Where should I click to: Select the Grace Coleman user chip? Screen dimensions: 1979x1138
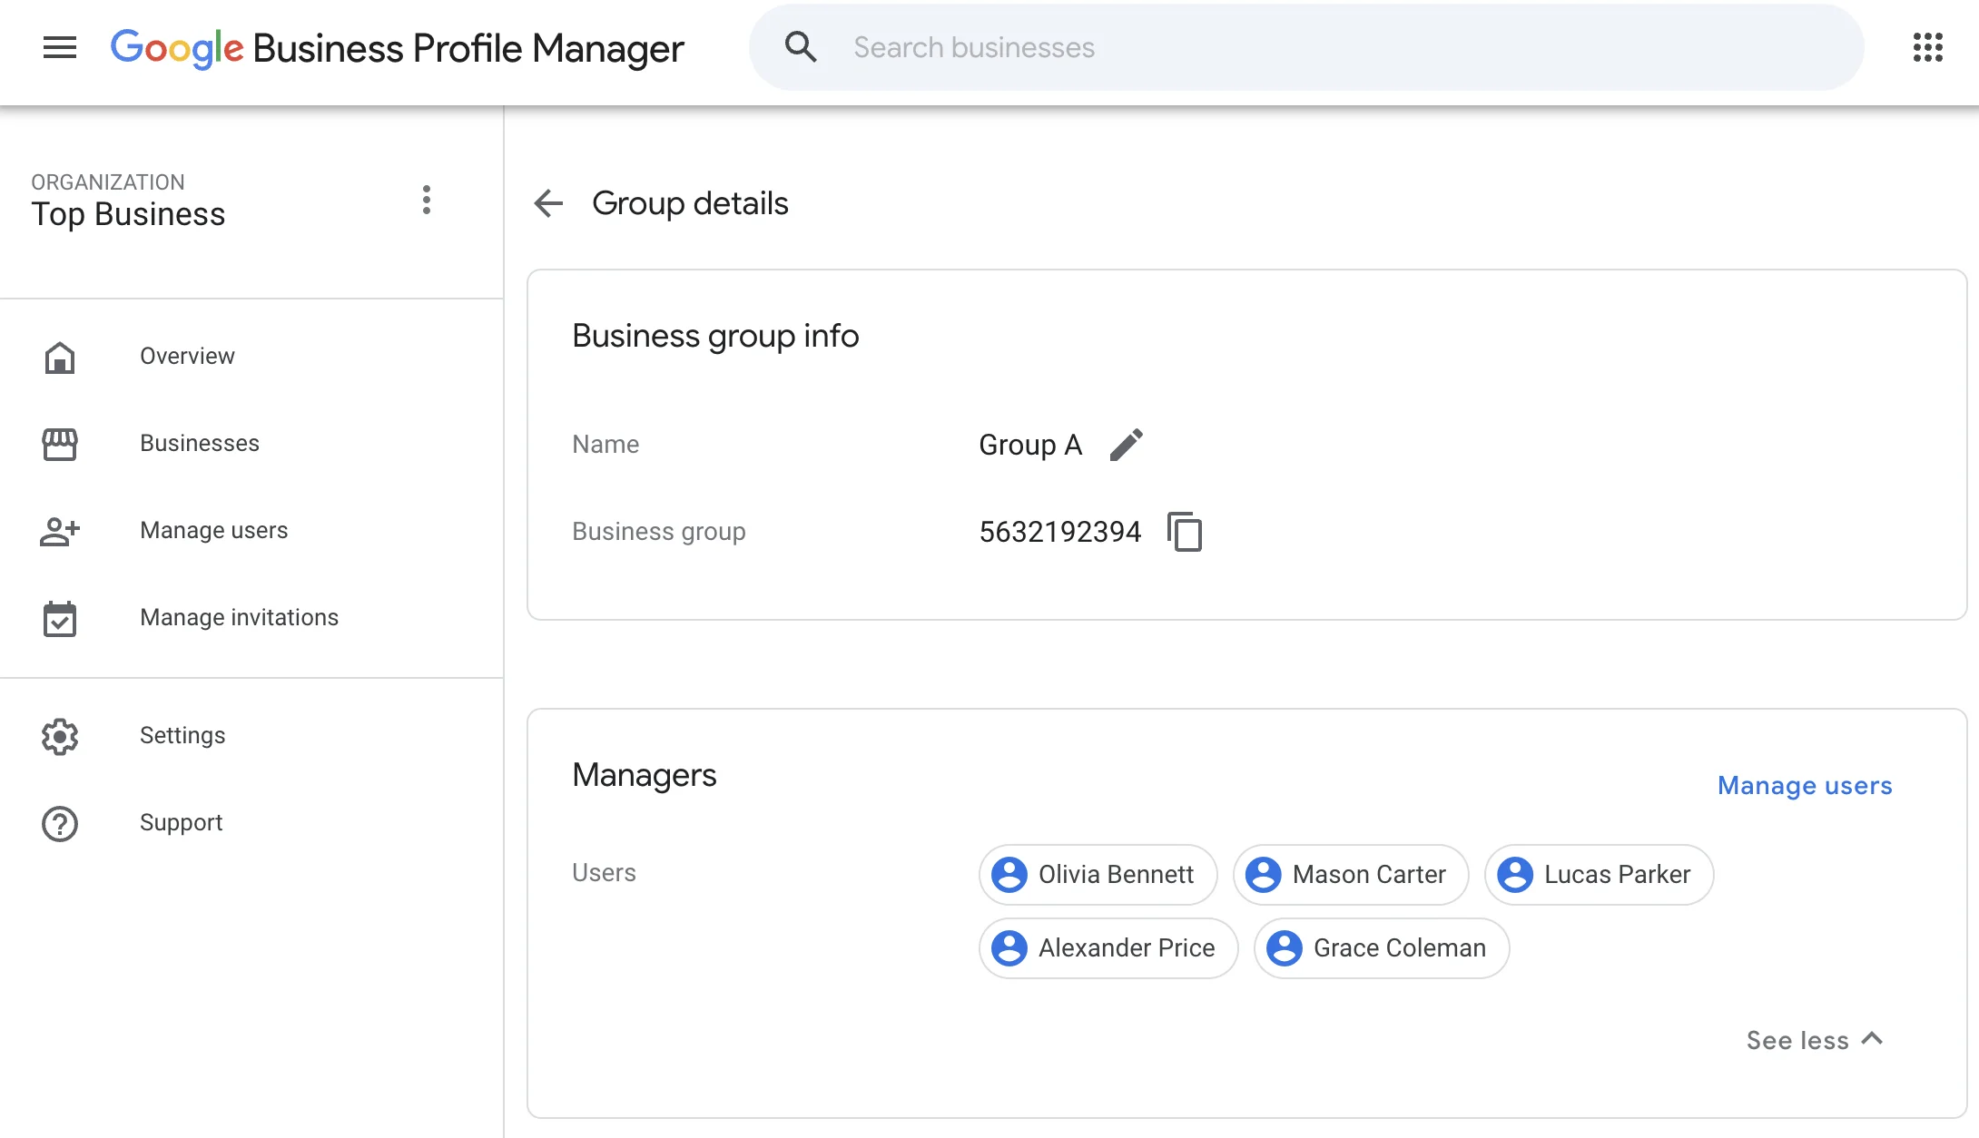1380,948
